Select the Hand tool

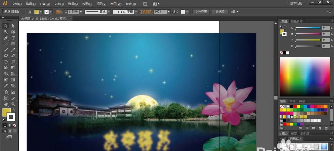pos(6,104)
